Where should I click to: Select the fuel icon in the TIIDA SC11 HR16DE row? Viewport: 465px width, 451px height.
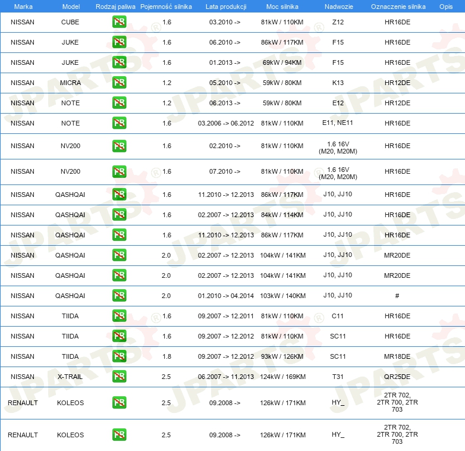[119, 336]
